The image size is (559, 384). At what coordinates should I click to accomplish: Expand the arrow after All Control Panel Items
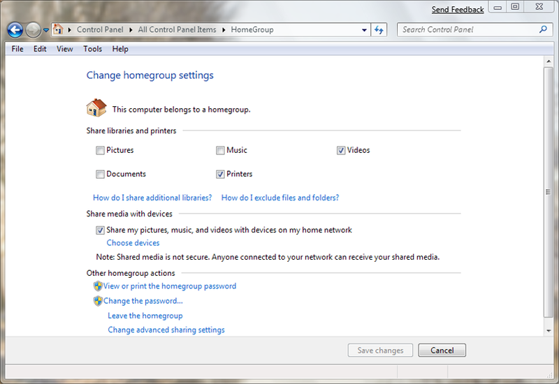pyautogui.click(x=224, y=29)
